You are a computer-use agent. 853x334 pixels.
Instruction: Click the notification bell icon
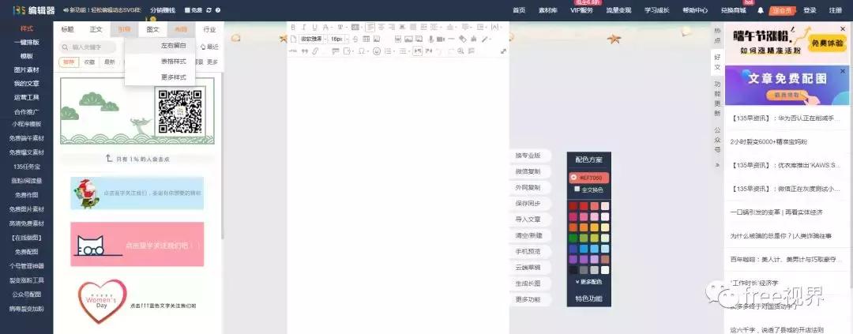(x=761, y=10)
